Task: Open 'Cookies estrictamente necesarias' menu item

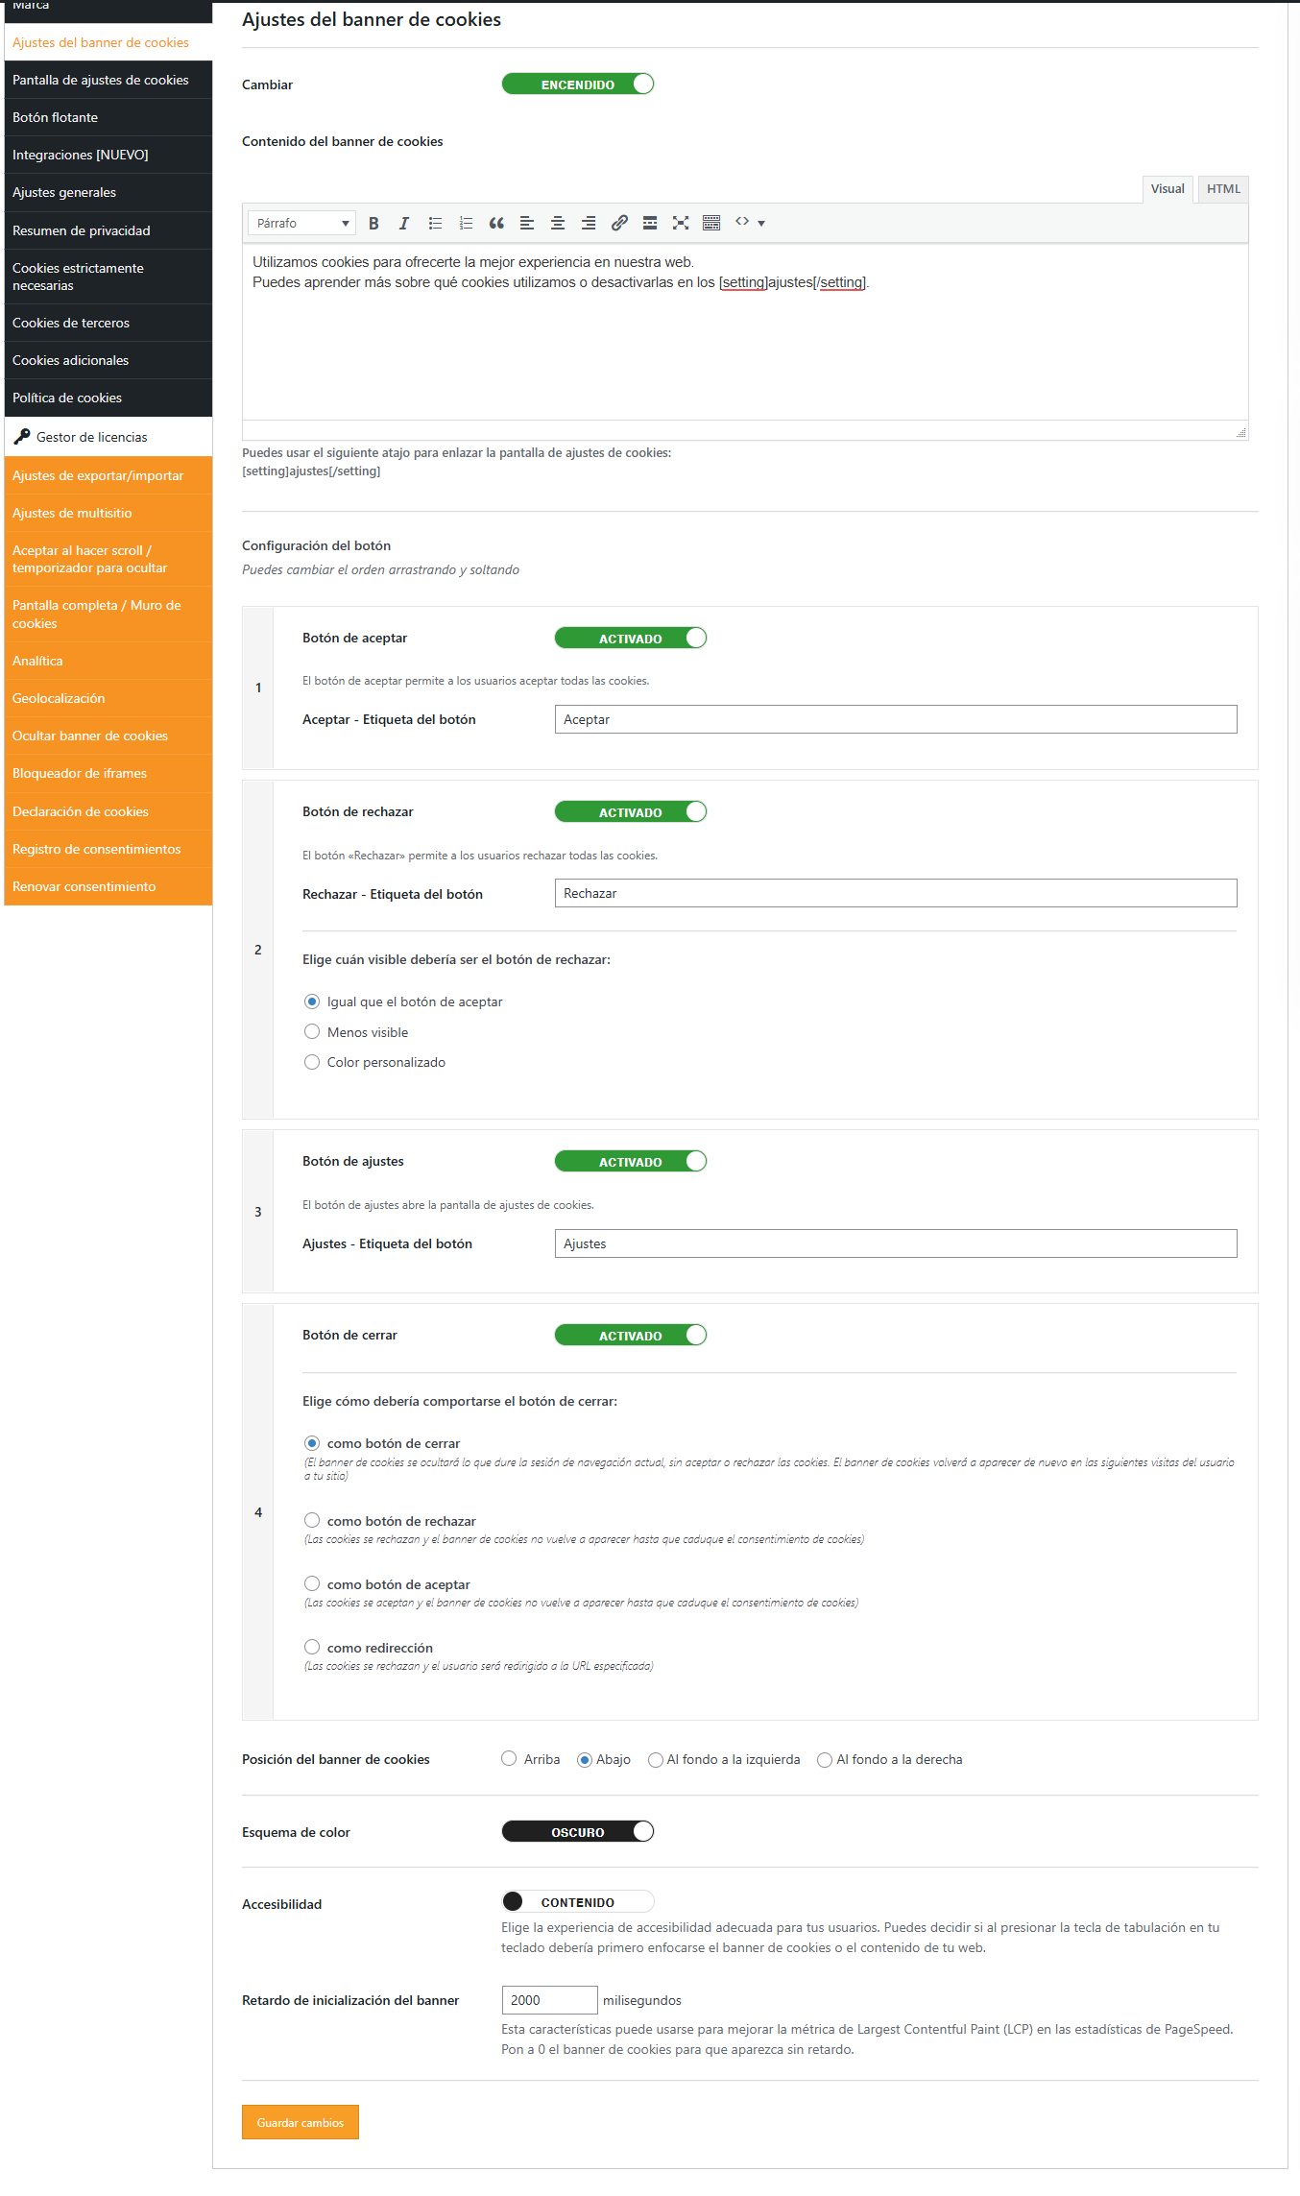Action: click(108, 277)
